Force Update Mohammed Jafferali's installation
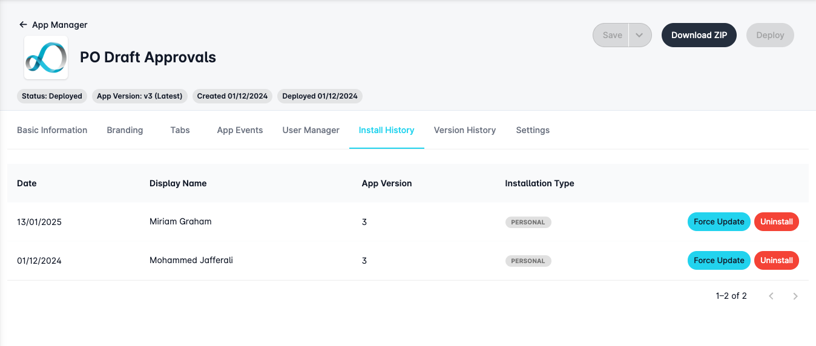 click(719, 261)
